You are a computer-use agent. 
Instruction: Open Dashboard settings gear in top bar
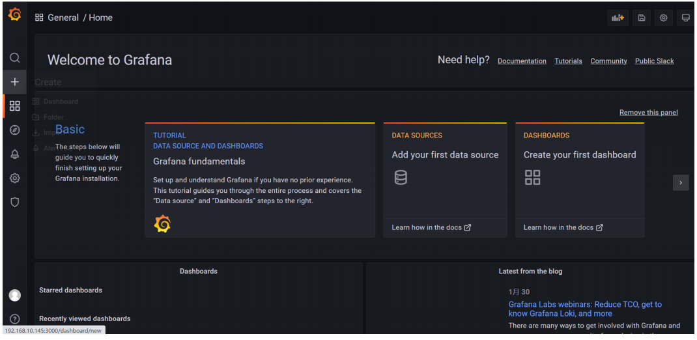(663, 18)
